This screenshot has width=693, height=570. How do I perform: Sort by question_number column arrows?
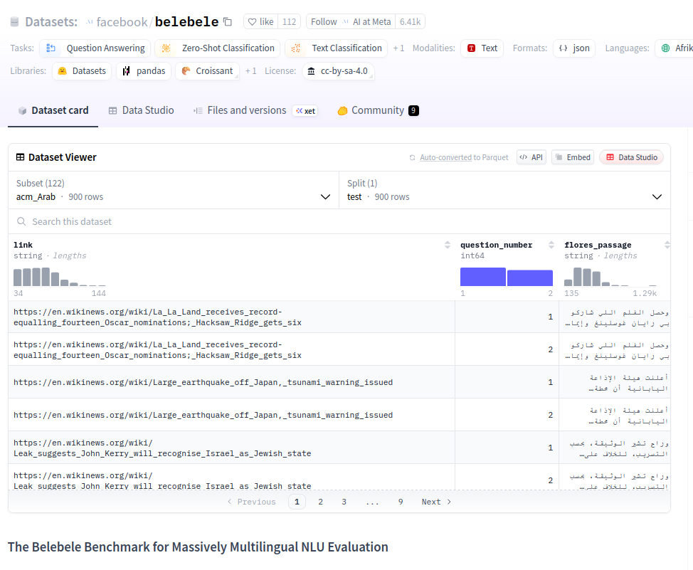pyautogui.click(x=551, y=245)
